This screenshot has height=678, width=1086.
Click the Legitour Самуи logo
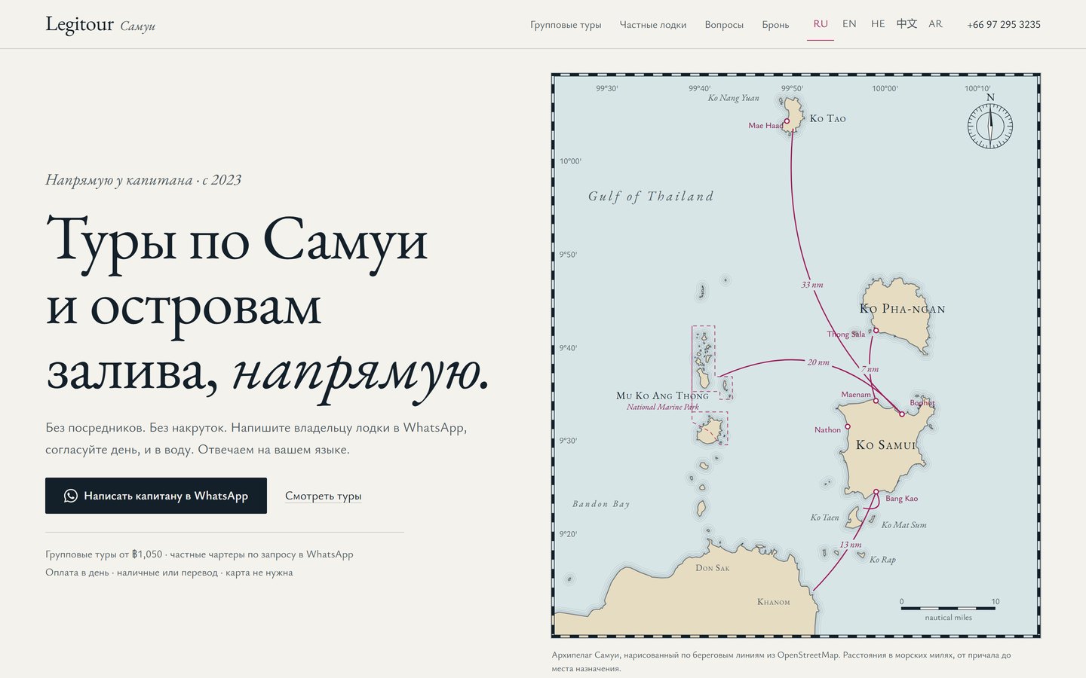coord(100,25)
